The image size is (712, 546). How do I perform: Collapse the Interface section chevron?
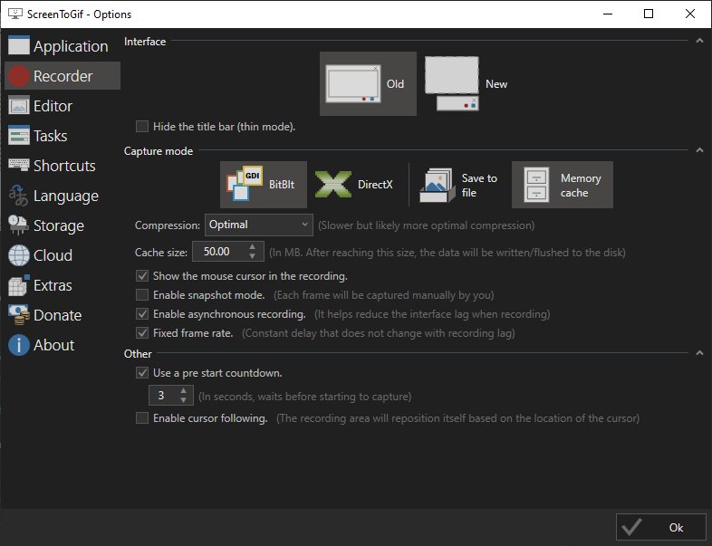pyautogui.click(x=699, y=41)
